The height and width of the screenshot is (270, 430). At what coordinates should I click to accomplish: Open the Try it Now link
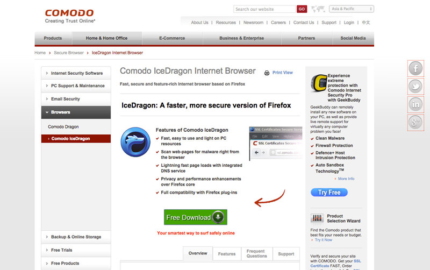point(324,240)
